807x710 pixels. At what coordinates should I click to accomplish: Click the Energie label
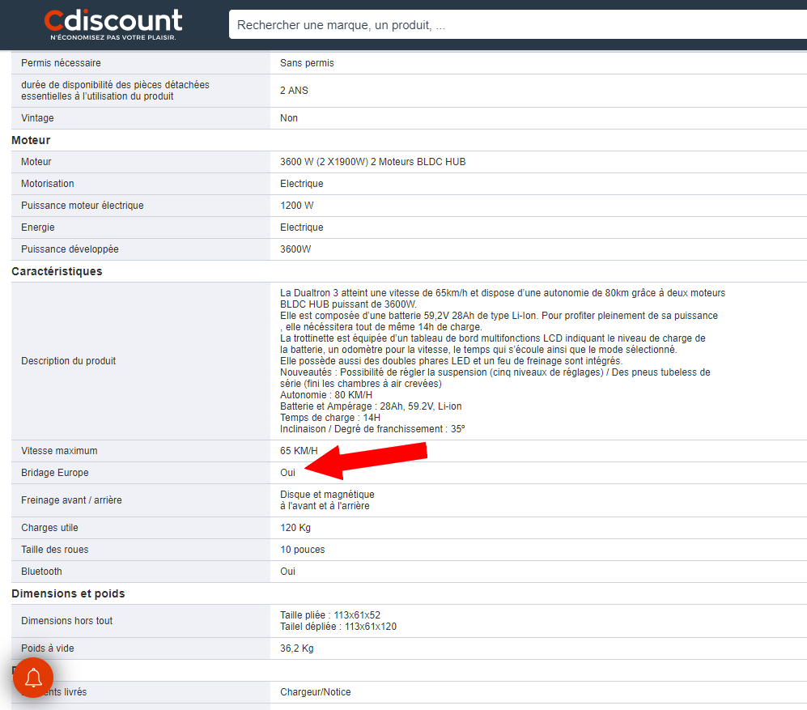37,227
